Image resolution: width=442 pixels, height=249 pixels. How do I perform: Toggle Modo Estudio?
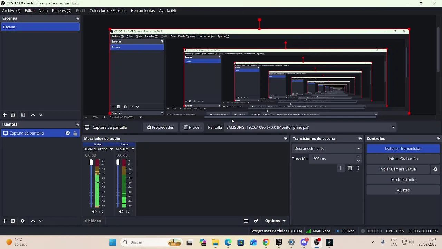tap(403, 180)
